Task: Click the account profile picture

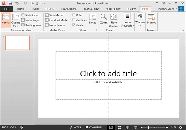Action: tap(181, 9)
